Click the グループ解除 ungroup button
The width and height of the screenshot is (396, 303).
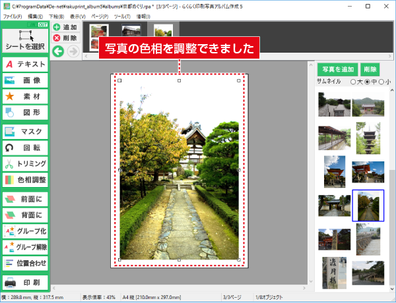(x=25, y=247)
